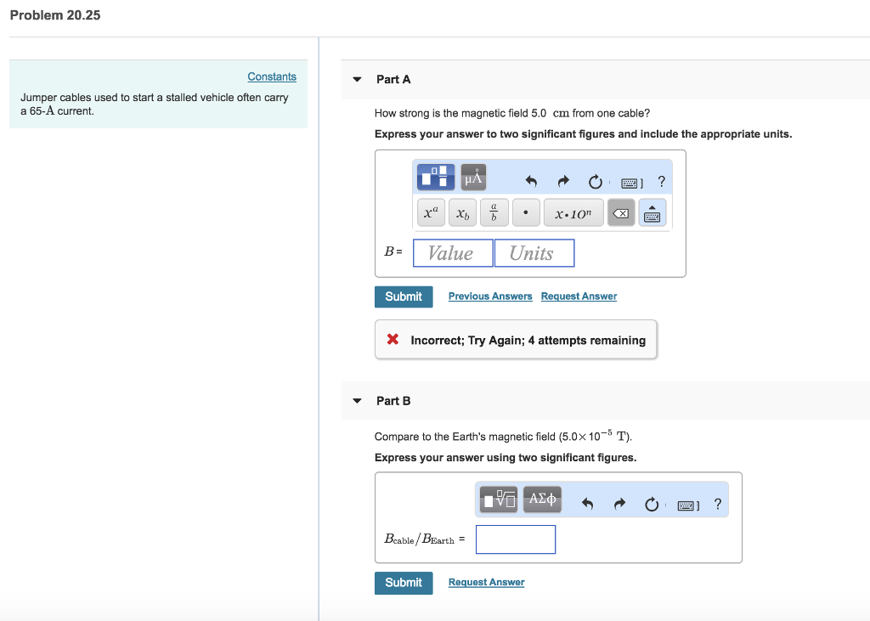Insert a fraction a/b template
The width and height of the screenshot is (870, 621).
point(494,213)
